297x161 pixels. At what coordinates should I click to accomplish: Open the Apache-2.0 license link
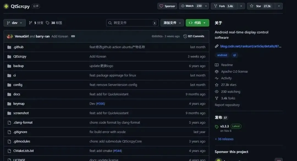pyautogui.click(x=234, y=71)
